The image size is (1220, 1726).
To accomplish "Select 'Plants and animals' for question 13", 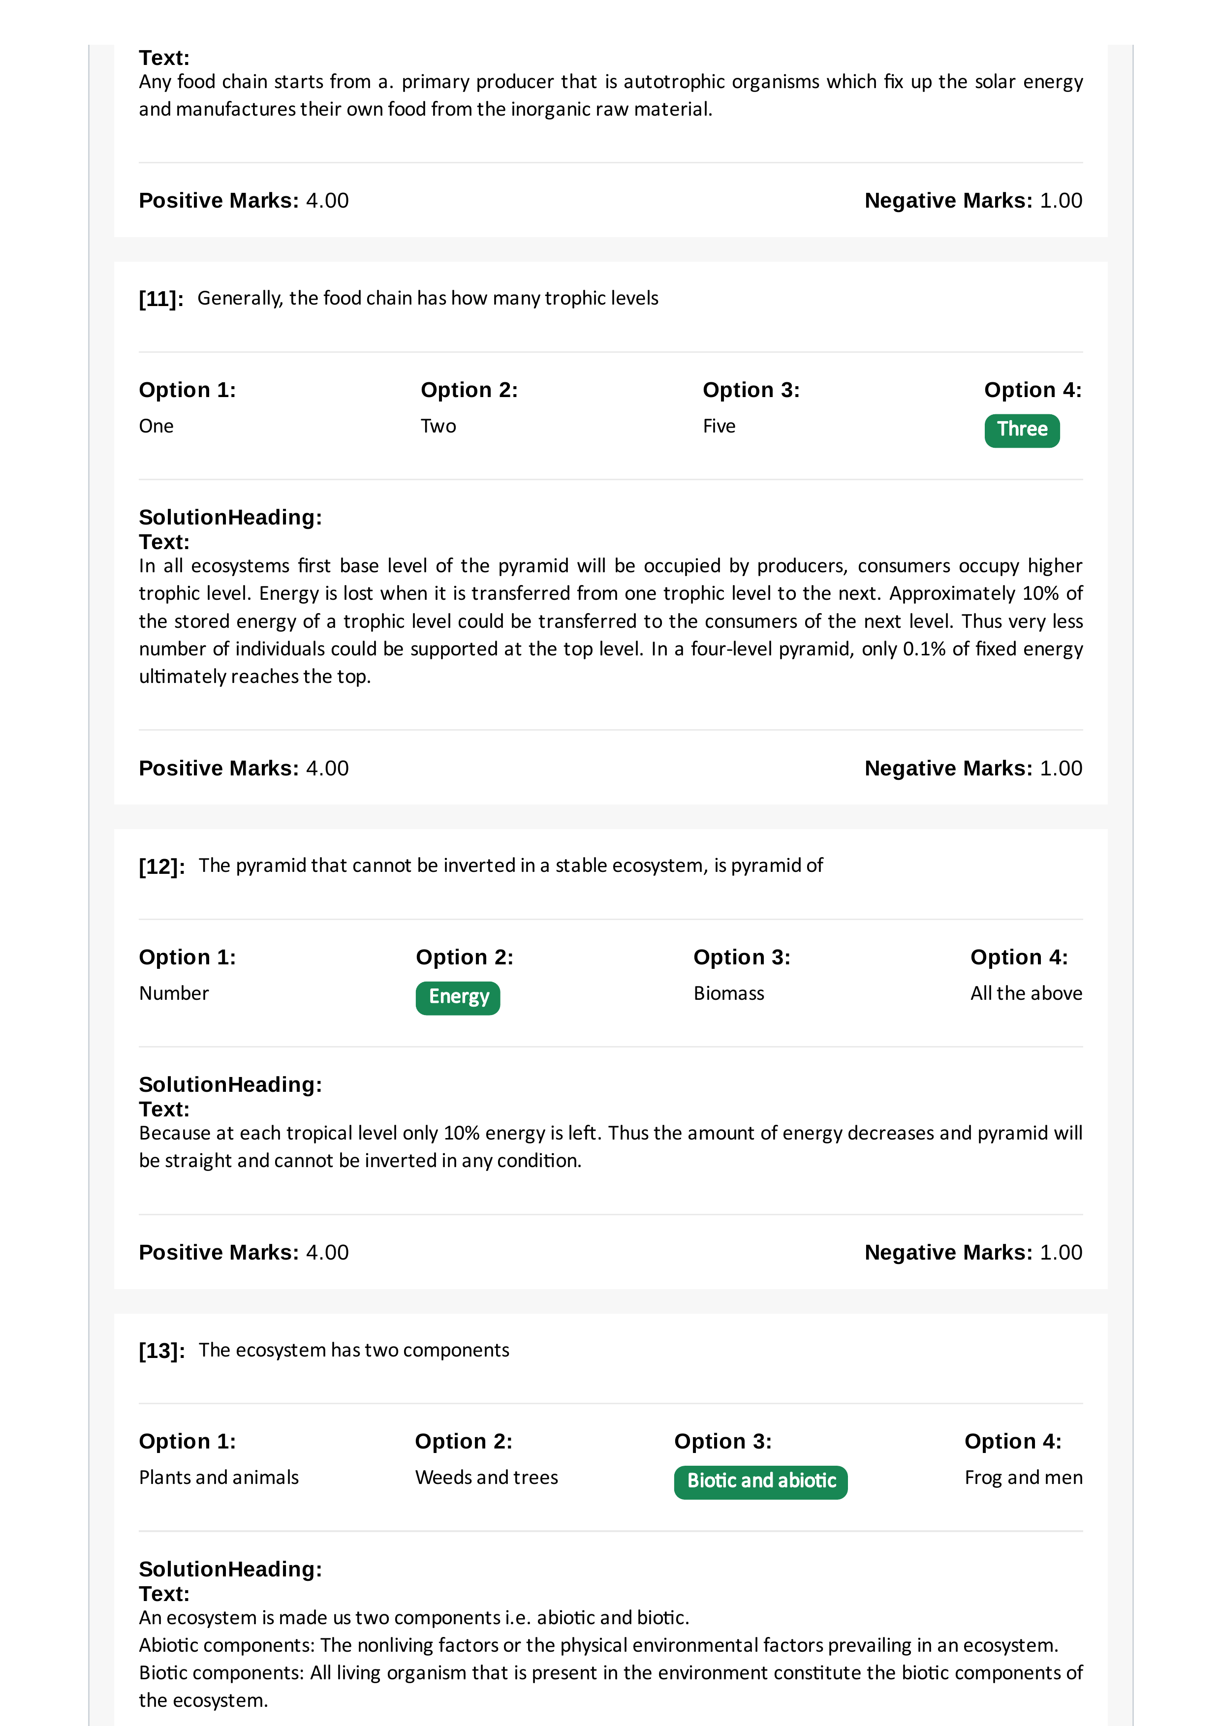I will [219, 1477].
